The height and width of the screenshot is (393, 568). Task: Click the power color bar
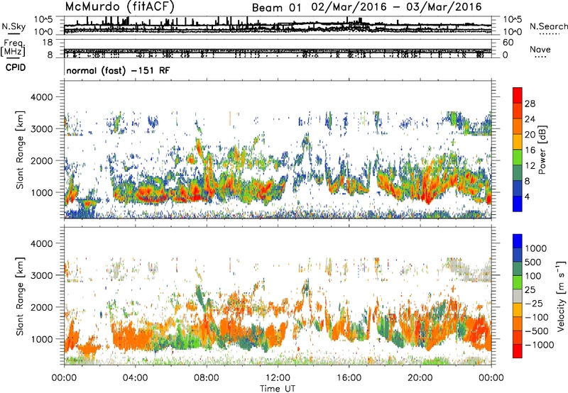(518, 150)
